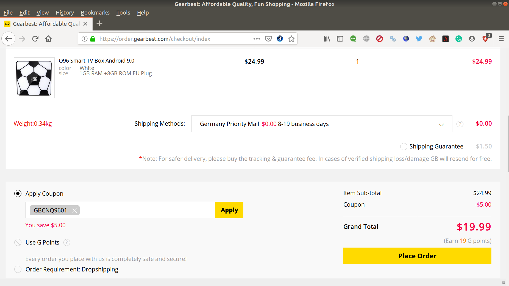Click the forward navigation arrow
The image size is (509, 286).
(x=22, y=39)
